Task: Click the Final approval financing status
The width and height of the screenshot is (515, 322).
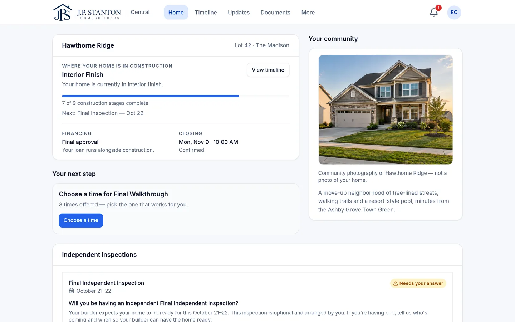Action: (x=80, y=142)
